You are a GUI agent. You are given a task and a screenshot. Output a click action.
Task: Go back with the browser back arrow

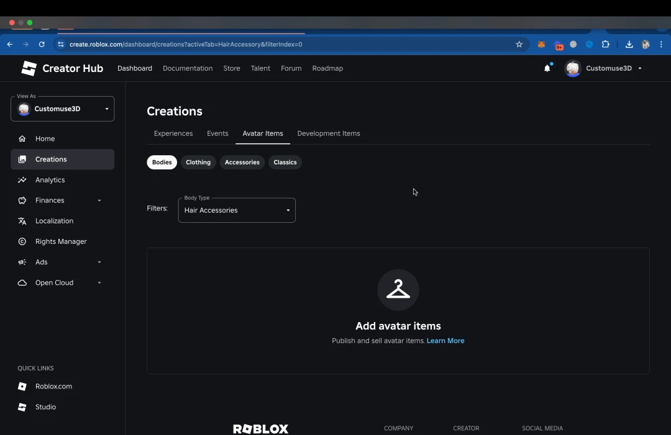(x=10, y=44)
